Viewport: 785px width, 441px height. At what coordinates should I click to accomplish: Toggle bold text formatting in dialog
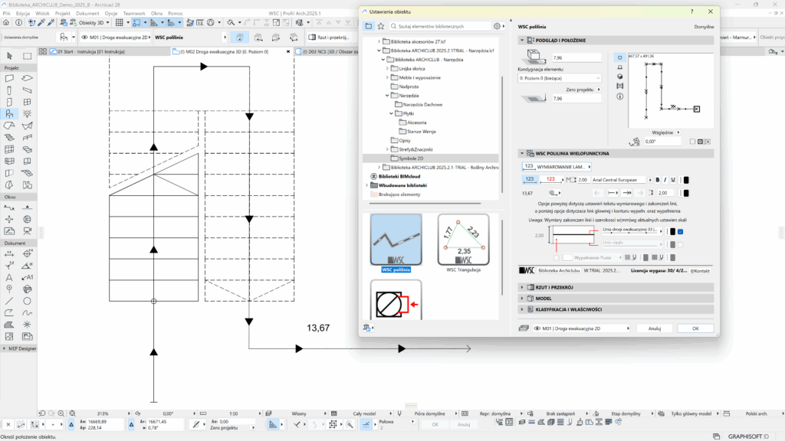pos(657,179)
